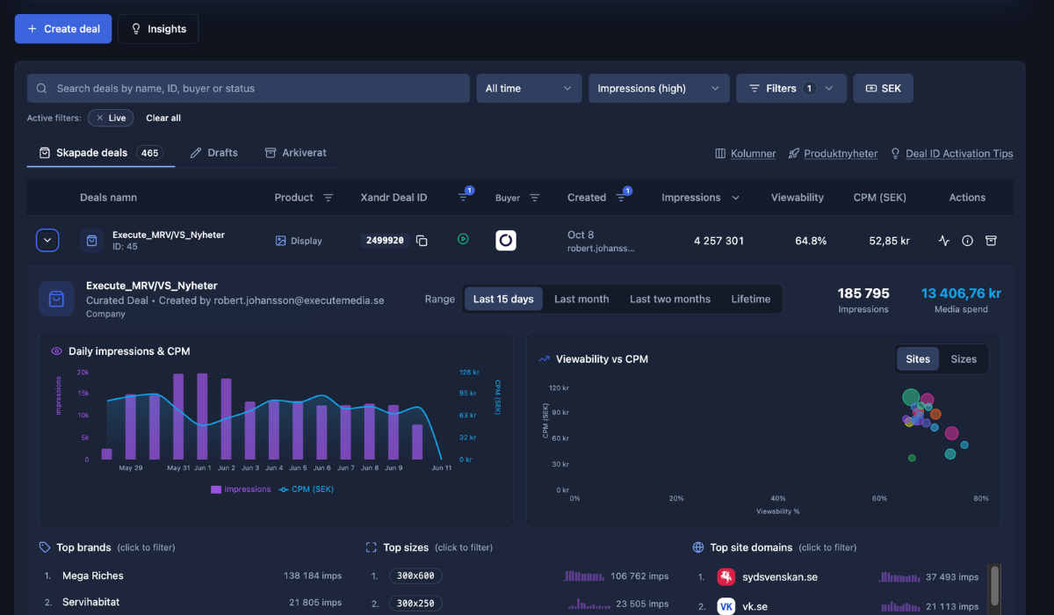Click the top site domains scrollbar
Image resolution: width=1054 pixels, height=615 pixels.
tap(994, 587)
